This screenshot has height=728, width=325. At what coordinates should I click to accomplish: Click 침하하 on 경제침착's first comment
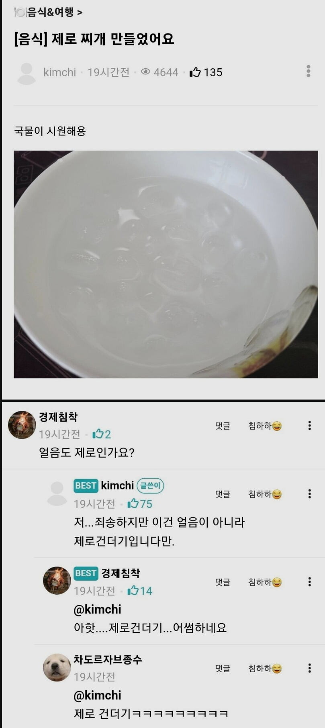coord(265,426)
